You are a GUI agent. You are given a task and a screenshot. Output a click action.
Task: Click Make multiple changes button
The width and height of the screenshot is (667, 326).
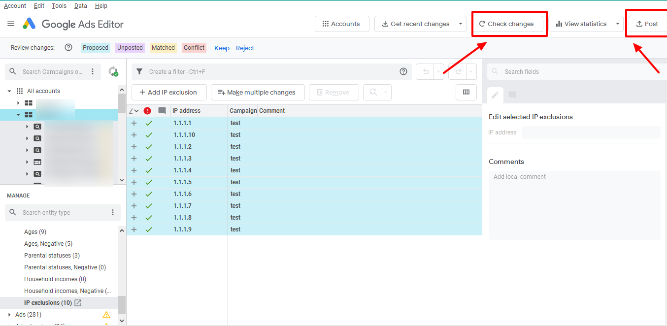tap(258, 92)
